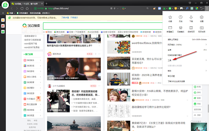The width and height of the screenshot is (209, 131).
Task: Click the browser forward arrow
Action: coord(17,8)
